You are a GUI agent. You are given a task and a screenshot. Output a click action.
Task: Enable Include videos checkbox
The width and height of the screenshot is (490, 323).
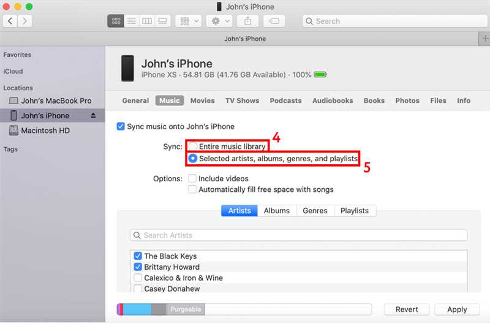click(x=192, y=178)
